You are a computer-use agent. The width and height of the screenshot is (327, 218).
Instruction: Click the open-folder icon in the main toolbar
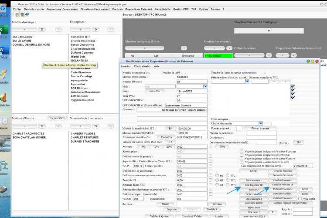coord(17,14)
